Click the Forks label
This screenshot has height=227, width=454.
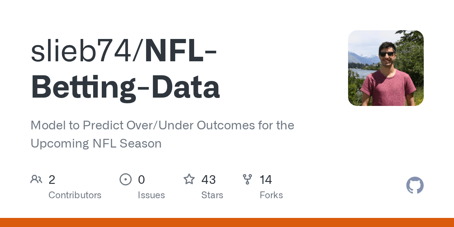tap(271, 195)
